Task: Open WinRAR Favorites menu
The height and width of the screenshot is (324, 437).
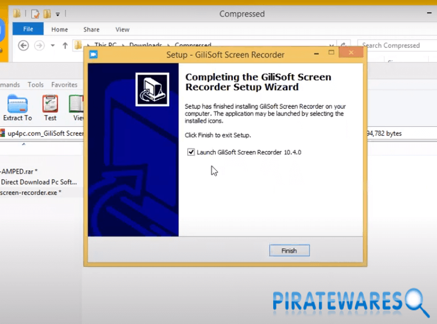Action: point(64,85)
